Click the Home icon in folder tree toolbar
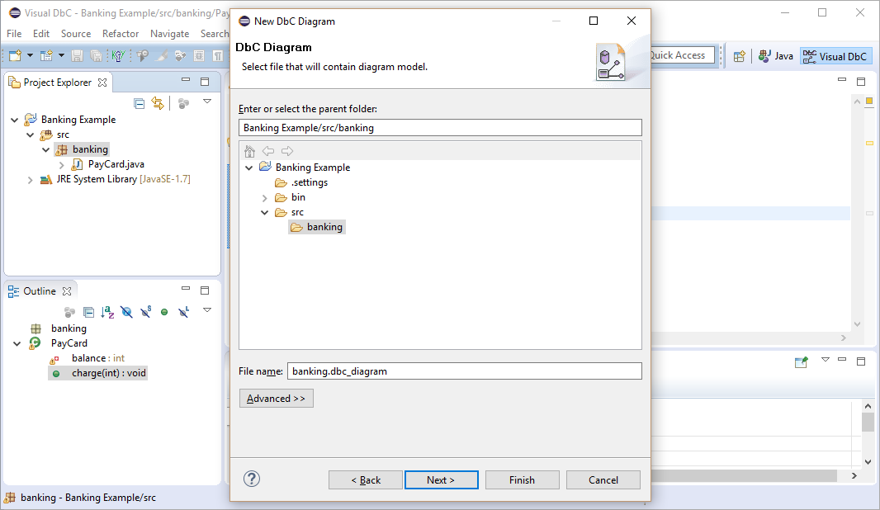This screenshot has height=510, width=880. pyautogui.click(x=250, y=151)
